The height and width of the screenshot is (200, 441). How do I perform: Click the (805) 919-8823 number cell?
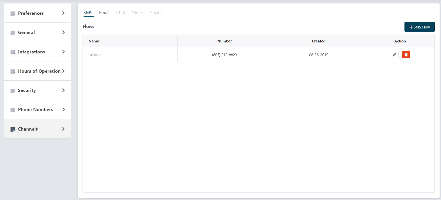(x=224, y=55)
